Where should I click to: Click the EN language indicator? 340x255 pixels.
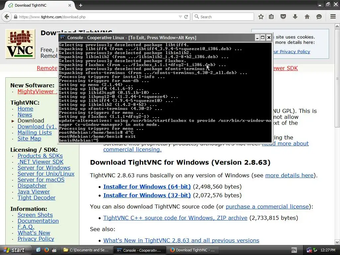(x=294, y=250)
